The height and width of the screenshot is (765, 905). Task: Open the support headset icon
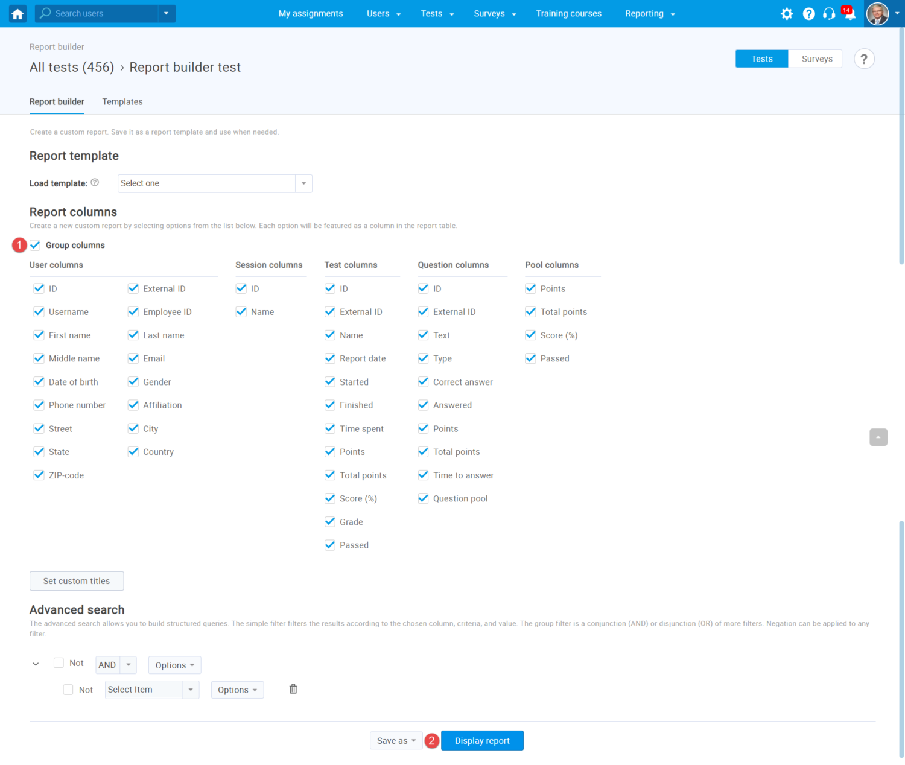(828, 13)
